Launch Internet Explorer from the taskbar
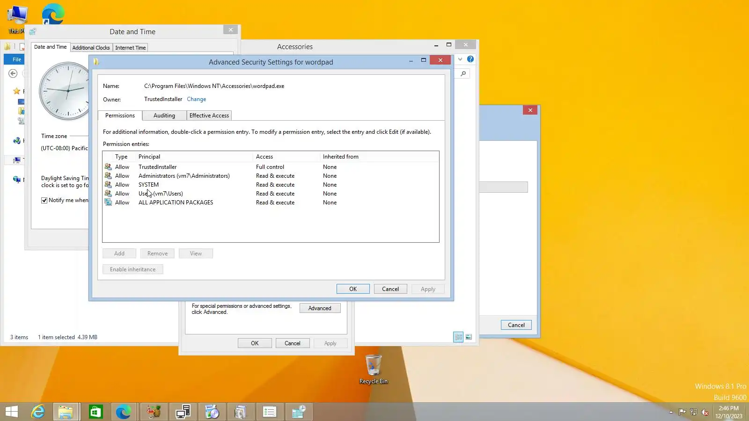This screenshot has width=749, height=421. 38,412
